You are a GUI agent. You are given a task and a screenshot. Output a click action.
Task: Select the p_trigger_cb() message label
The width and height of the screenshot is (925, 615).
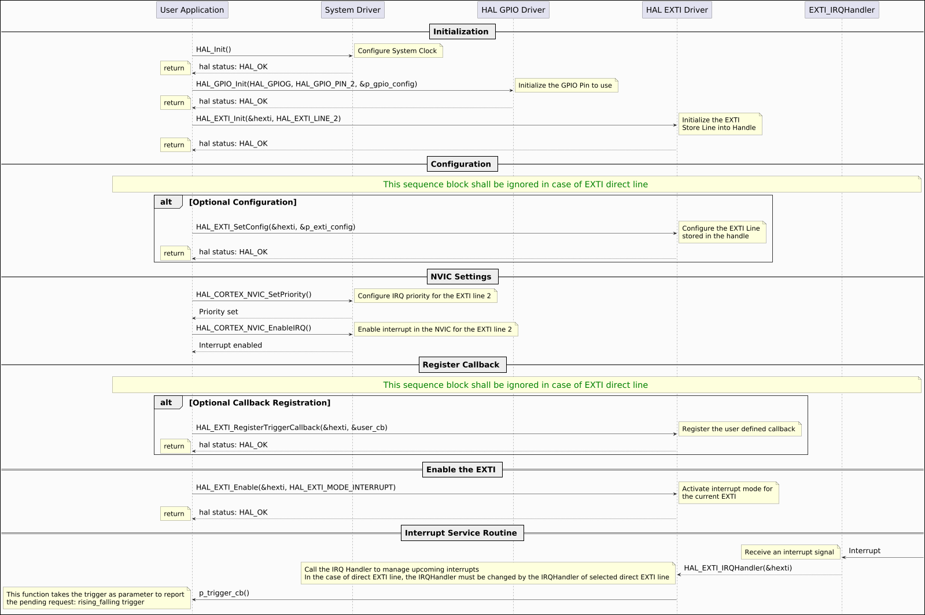click(224, 593)
